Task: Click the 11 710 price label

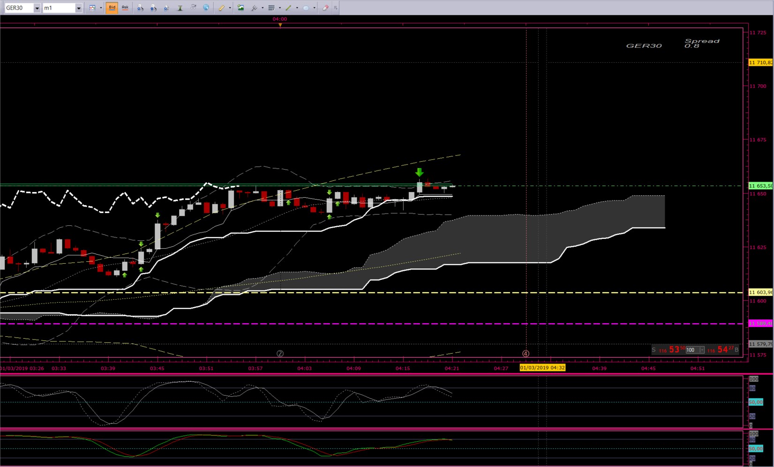Action: click(760, 62)
